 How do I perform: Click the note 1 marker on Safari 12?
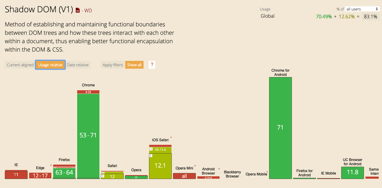(x=103, y=176)
